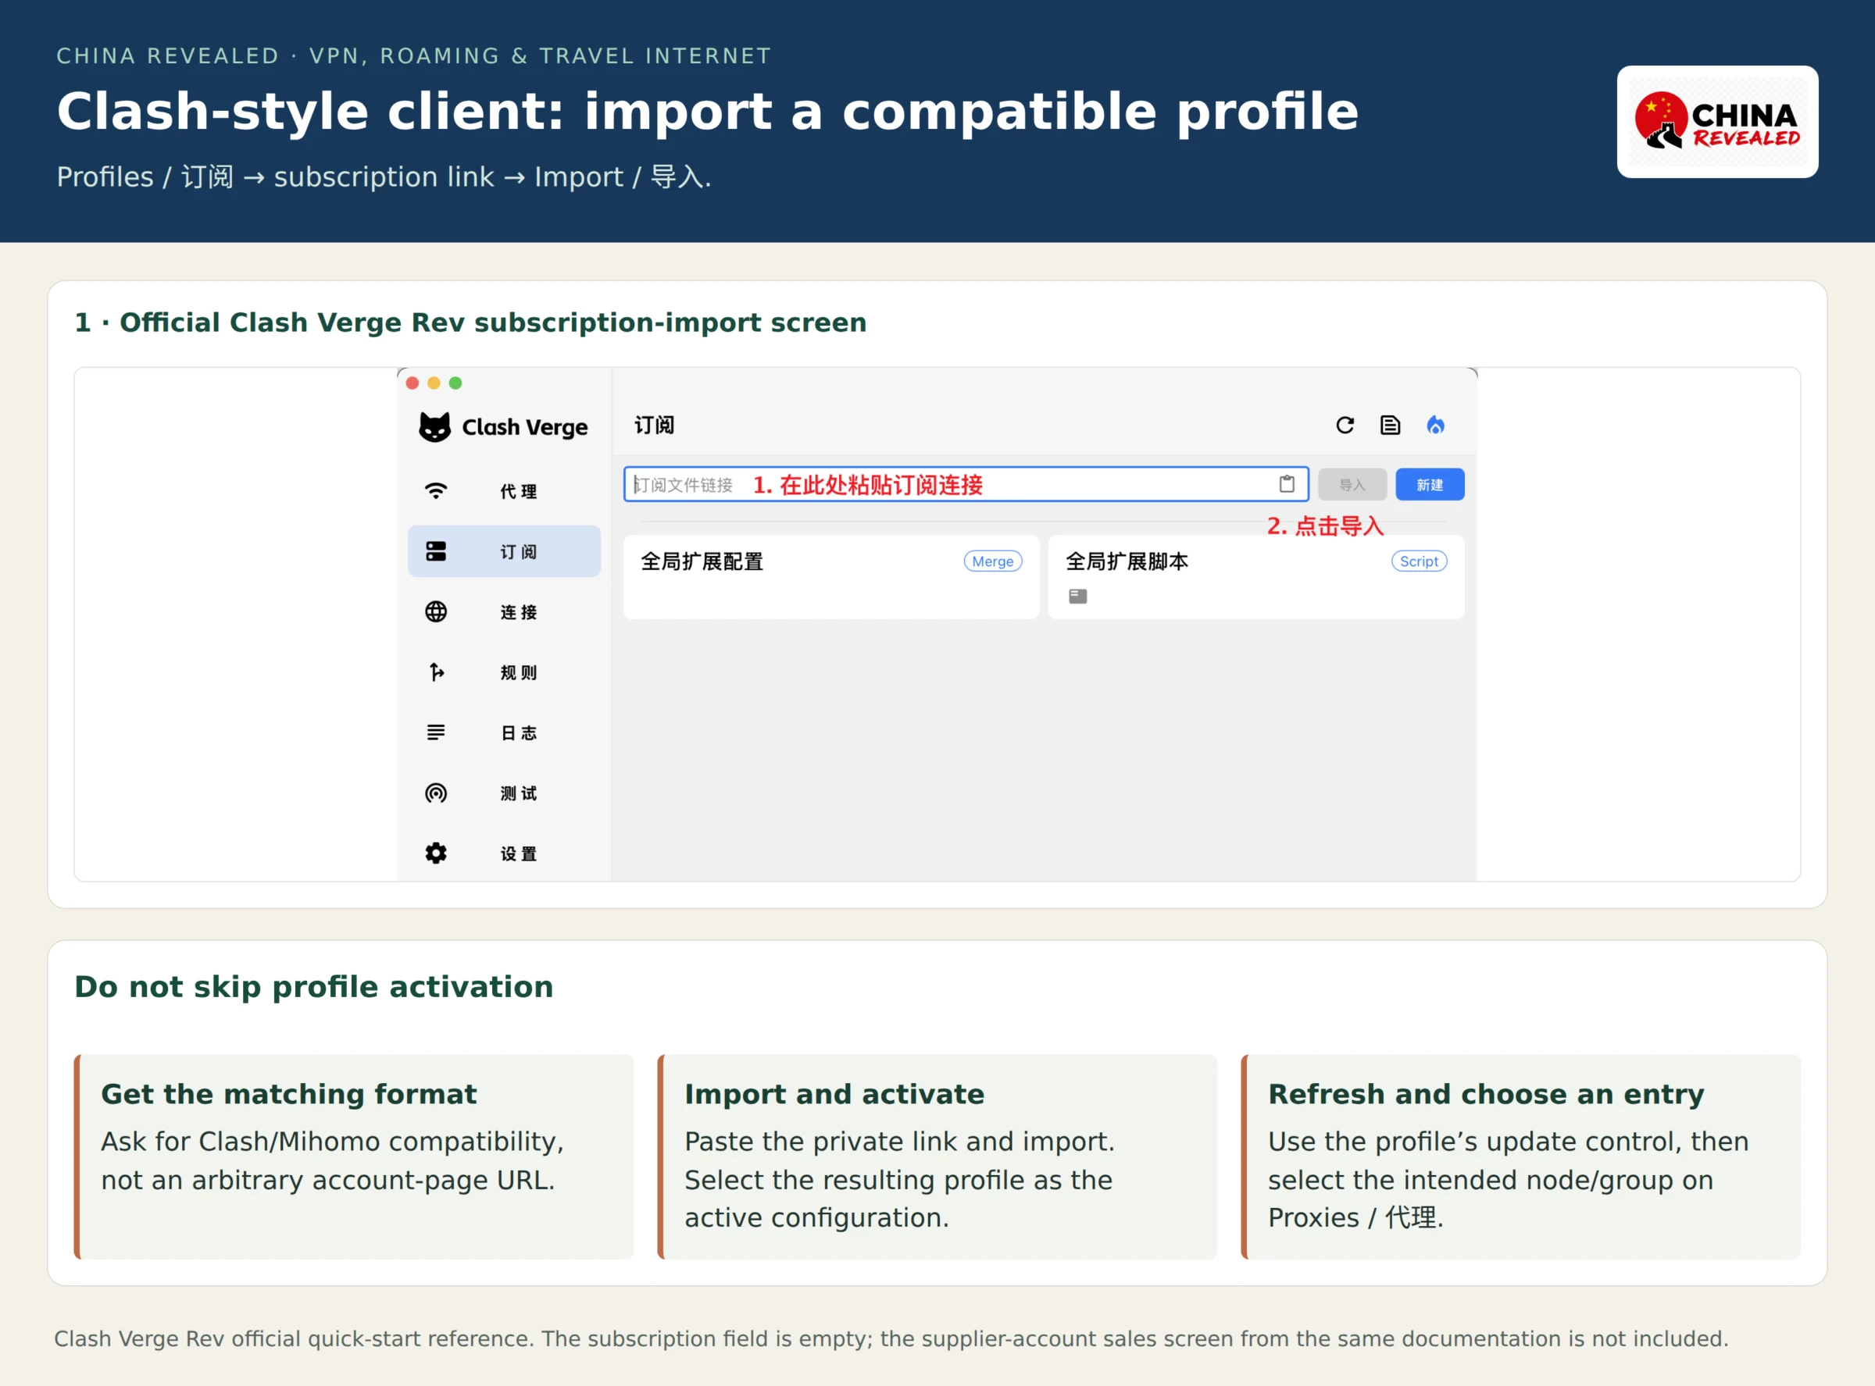Click the 订阅 page heading
This screenshot has height=1386, width=1875.
point(654,426)
